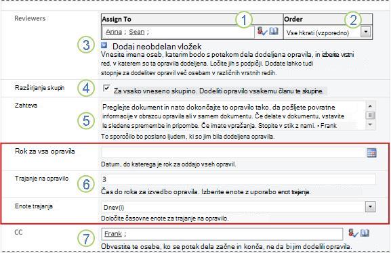Click into the Zahteva message text area
Viewport: 391px width, 253px height.
click(233, 116)
